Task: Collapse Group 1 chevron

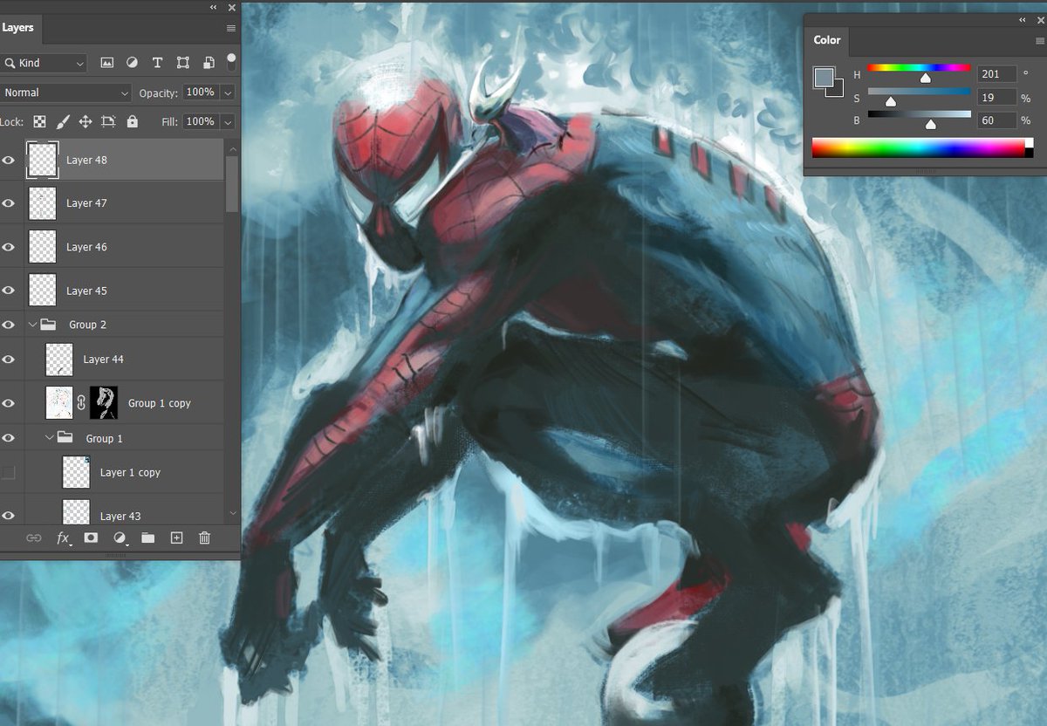Action: 50,438
